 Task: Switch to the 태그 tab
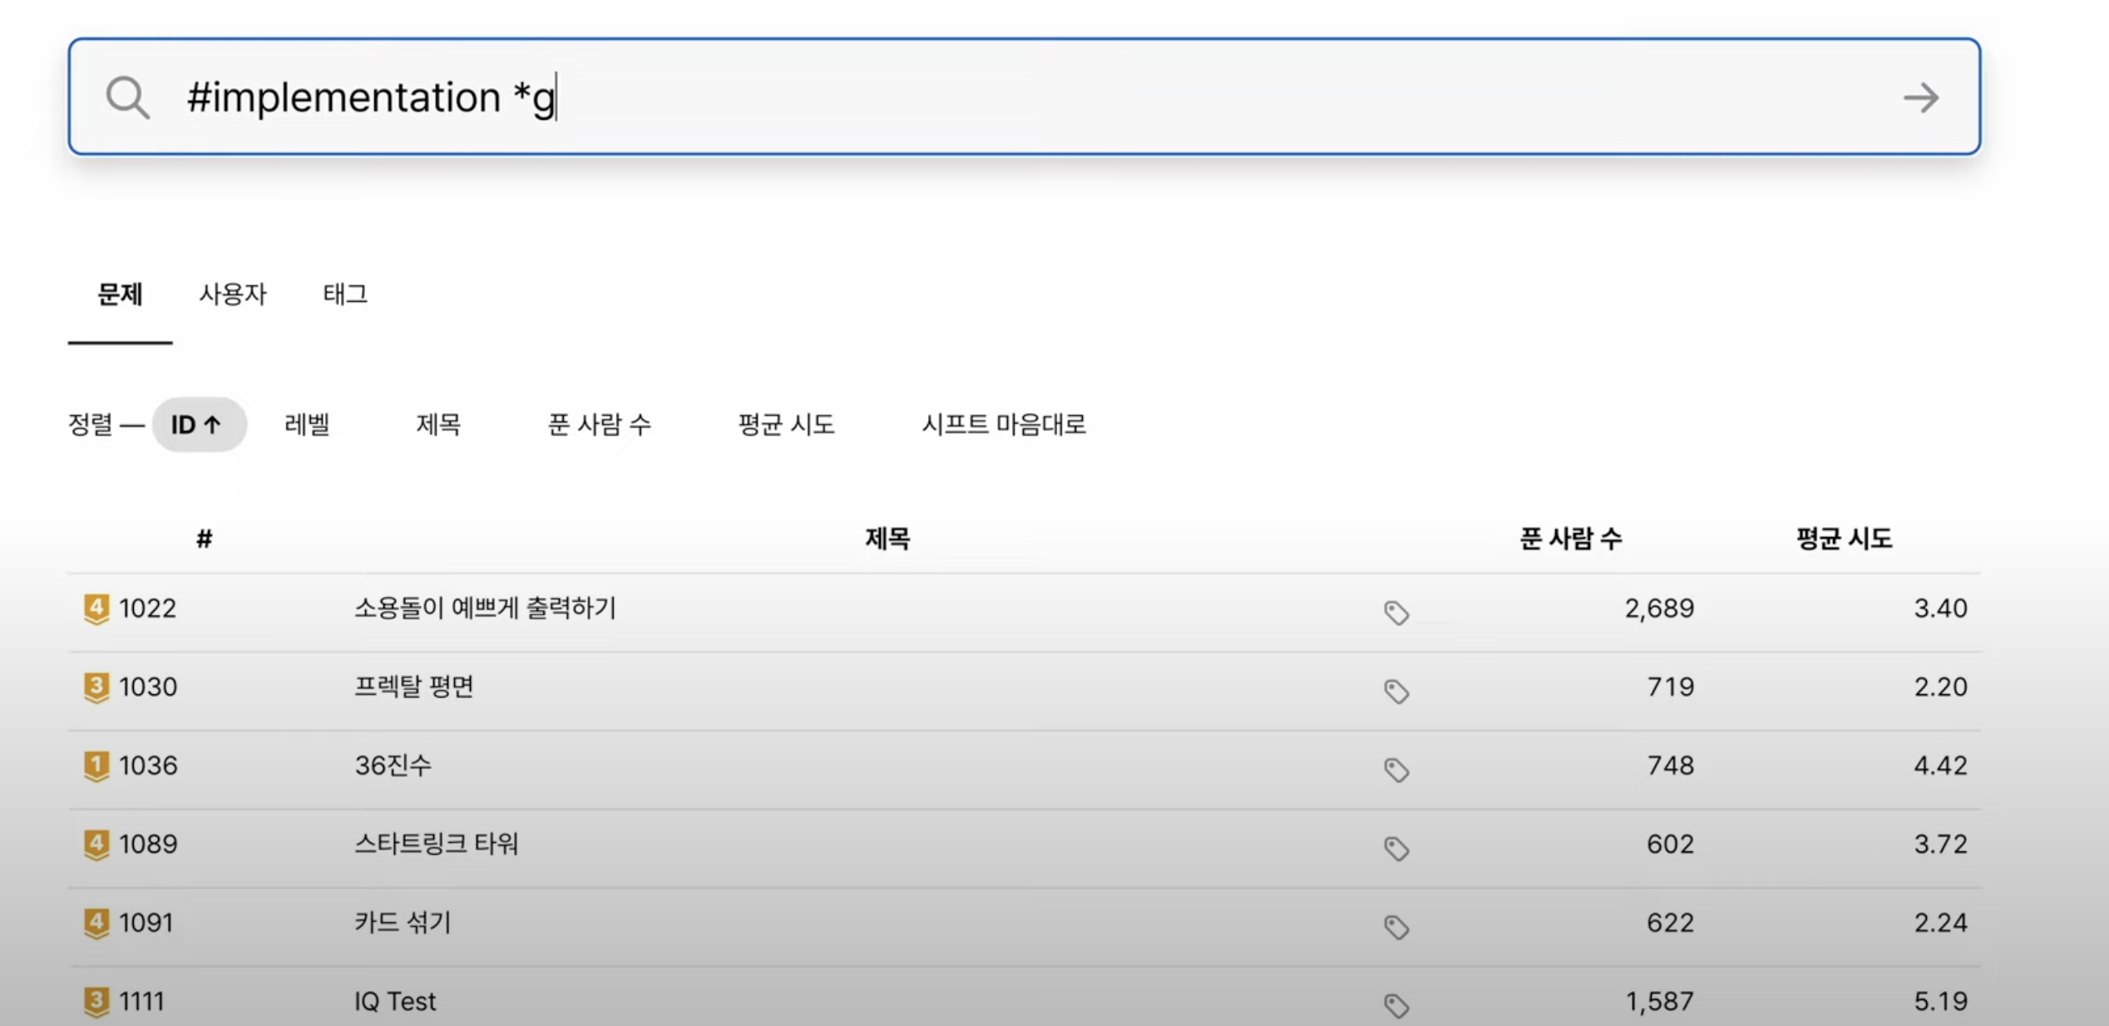click(345, 294)
